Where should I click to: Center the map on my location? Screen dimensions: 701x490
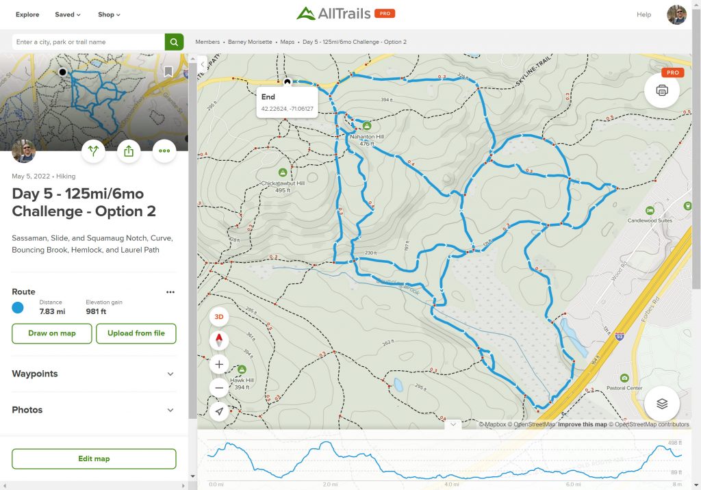tap(219, 411)
